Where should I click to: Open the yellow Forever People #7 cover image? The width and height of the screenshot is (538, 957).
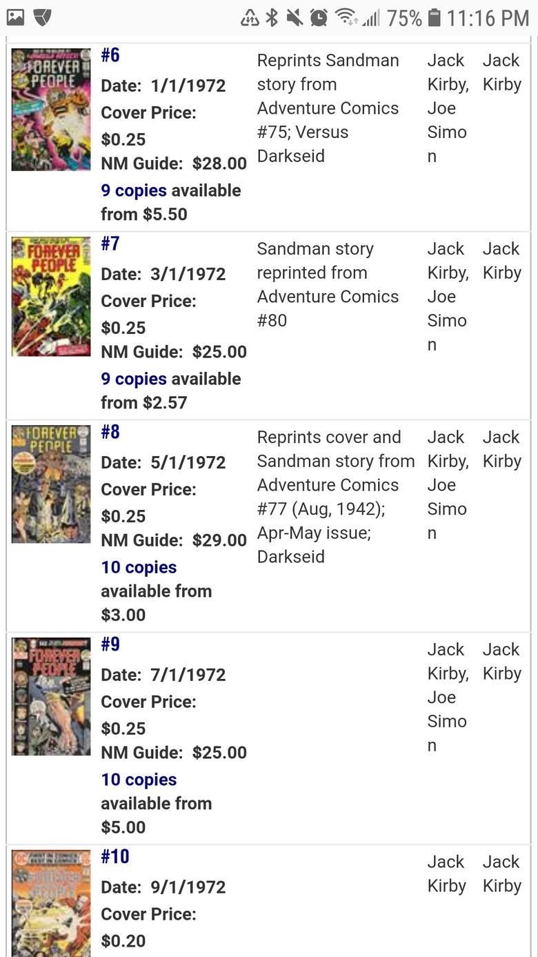click(51, 297)
